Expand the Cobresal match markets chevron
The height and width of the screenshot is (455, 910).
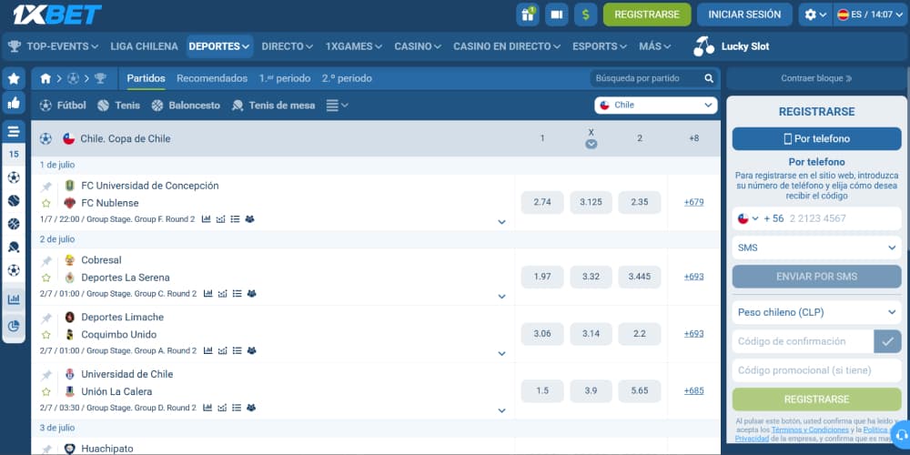coord(501,296)
